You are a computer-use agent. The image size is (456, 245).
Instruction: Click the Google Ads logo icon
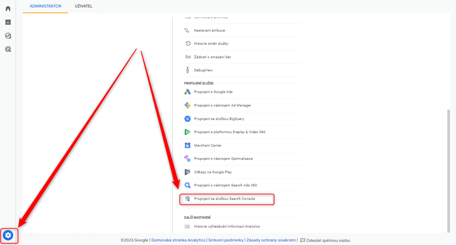[187, 92]
